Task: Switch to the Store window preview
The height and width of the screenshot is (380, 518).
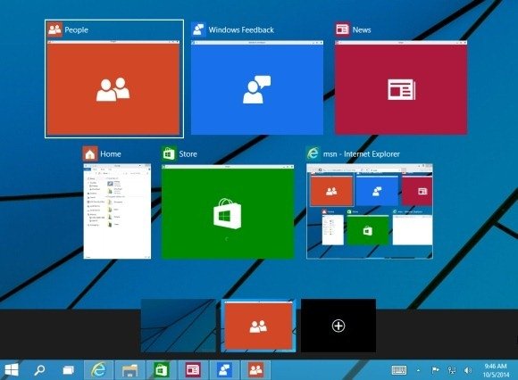Action: click(228, 211)
